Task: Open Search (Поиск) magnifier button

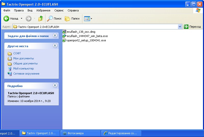Action: point(54,19)
